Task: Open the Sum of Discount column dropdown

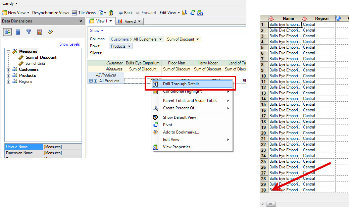Action: (198, 39)
